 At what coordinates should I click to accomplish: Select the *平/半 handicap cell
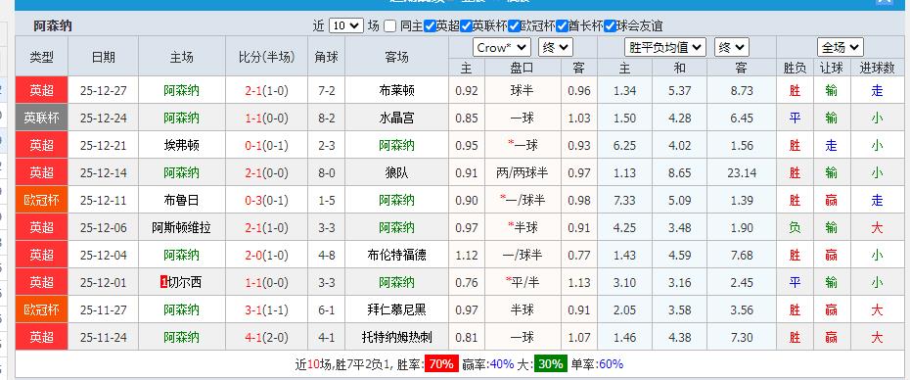(x=523, y=282)
